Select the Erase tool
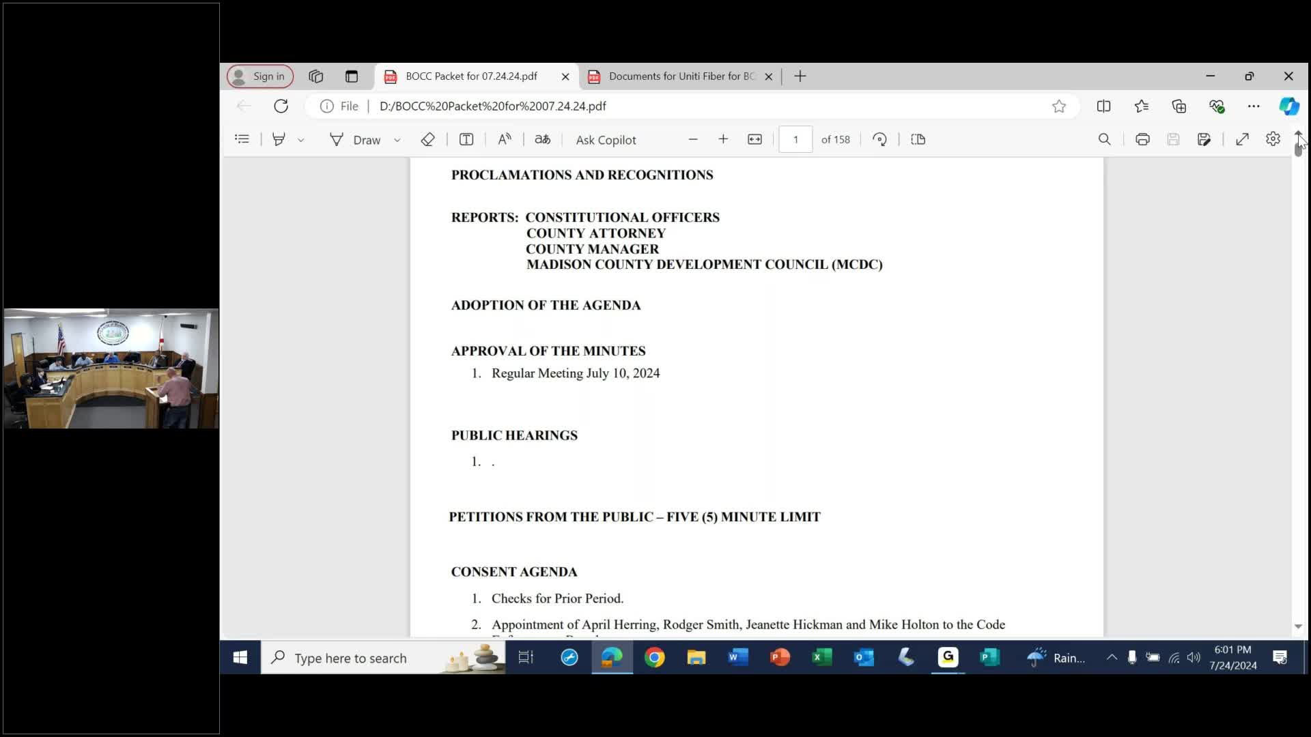The width and height of the screenshot is (1311, 737). tap(427, 139)
